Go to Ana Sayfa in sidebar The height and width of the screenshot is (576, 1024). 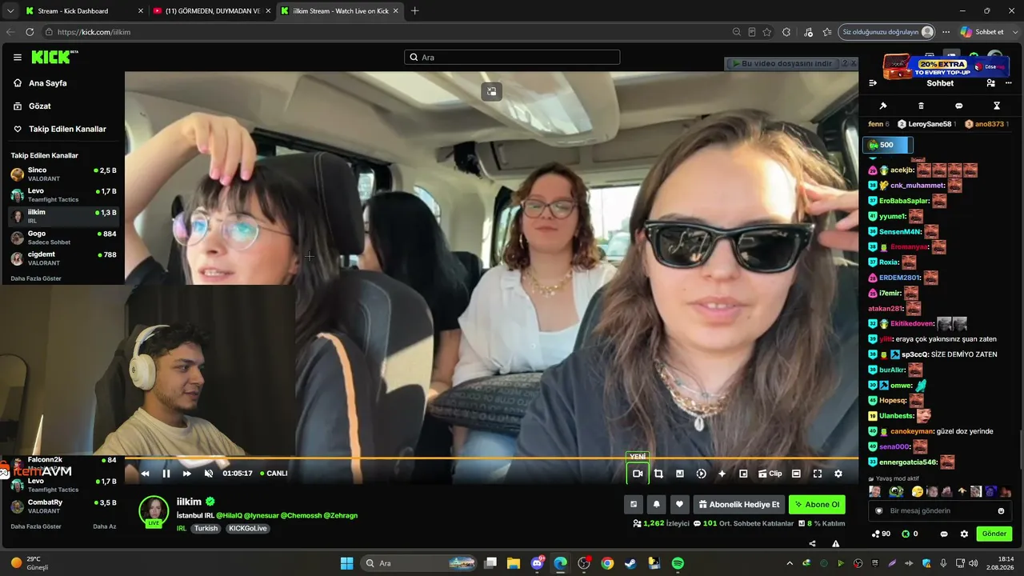click(x=48, y=83)
